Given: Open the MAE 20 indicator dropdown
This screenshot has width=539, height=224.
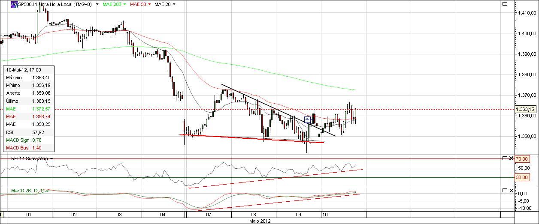Looking at the screenshot, I should (173, 4).
